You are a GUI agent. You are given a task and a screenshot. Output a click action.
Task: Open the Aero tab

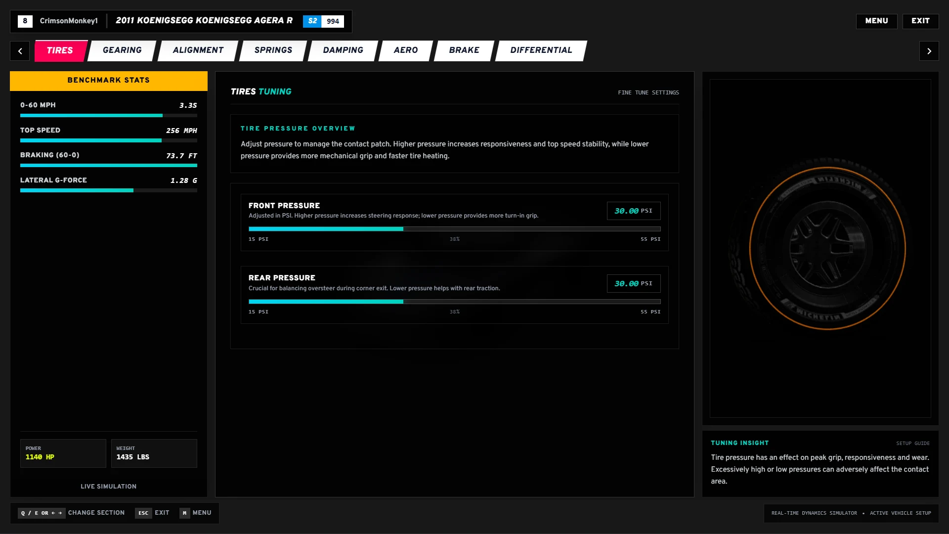click(405, 50)
